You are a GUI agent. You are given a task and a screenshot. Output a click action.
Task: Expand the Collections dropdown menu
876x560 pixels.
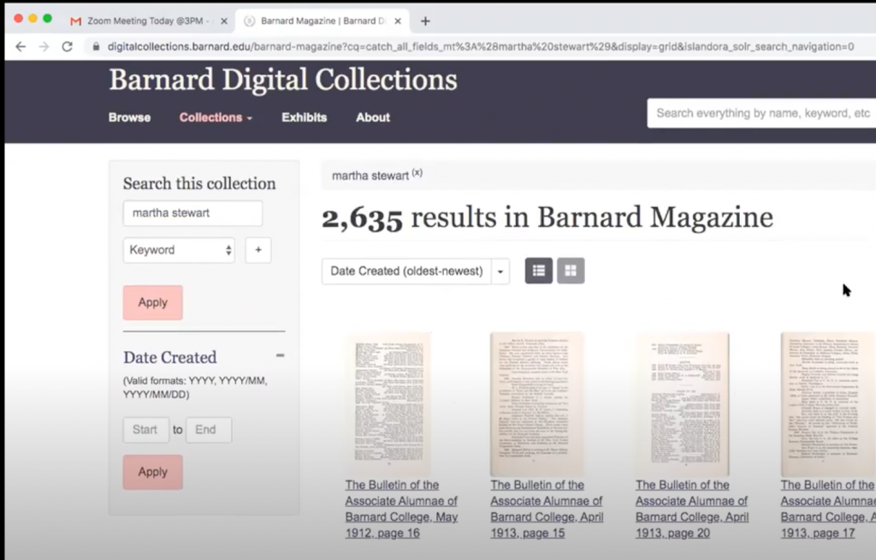tap(216, 117)
